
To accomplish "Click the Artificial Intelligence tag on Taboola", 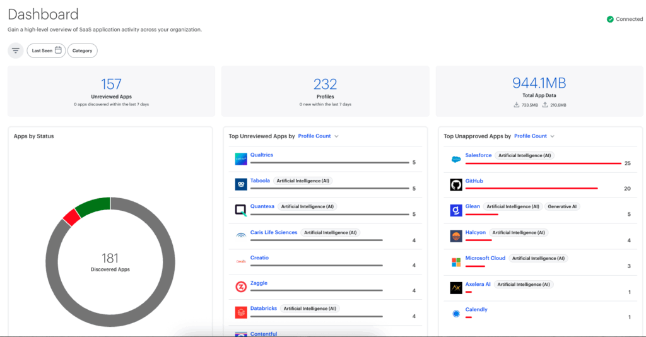I will (303, 181).
